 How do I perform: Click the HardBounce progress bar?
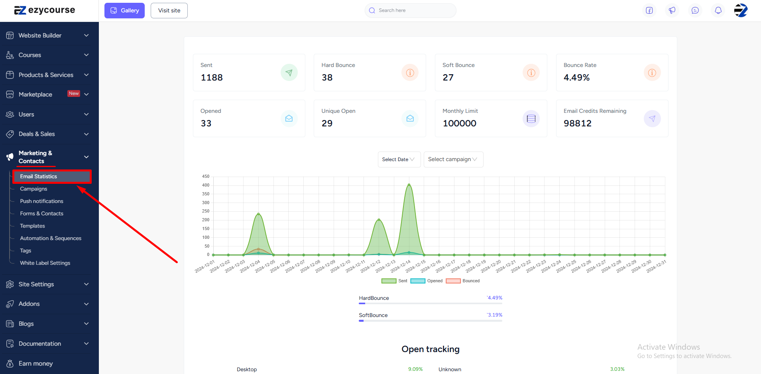pos(431,304)
